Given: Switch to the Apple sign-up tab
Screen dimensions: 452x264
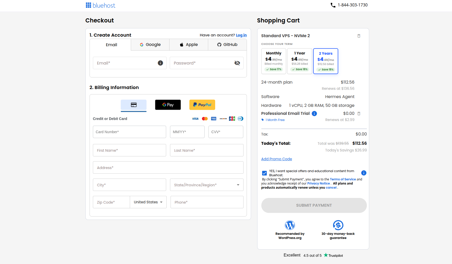Looking at the screenshot, I should 189,45.
